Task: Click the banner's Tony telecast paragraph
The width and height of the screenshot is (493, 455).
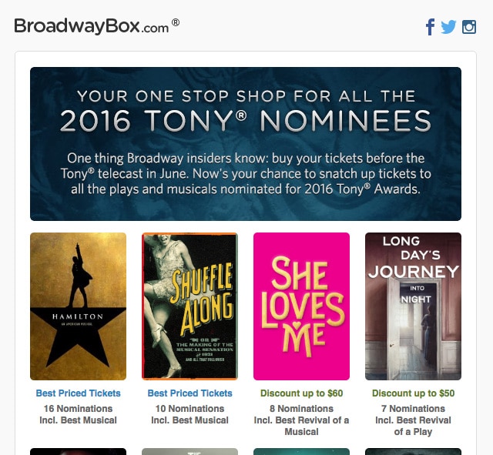Action: pos(246,173)
